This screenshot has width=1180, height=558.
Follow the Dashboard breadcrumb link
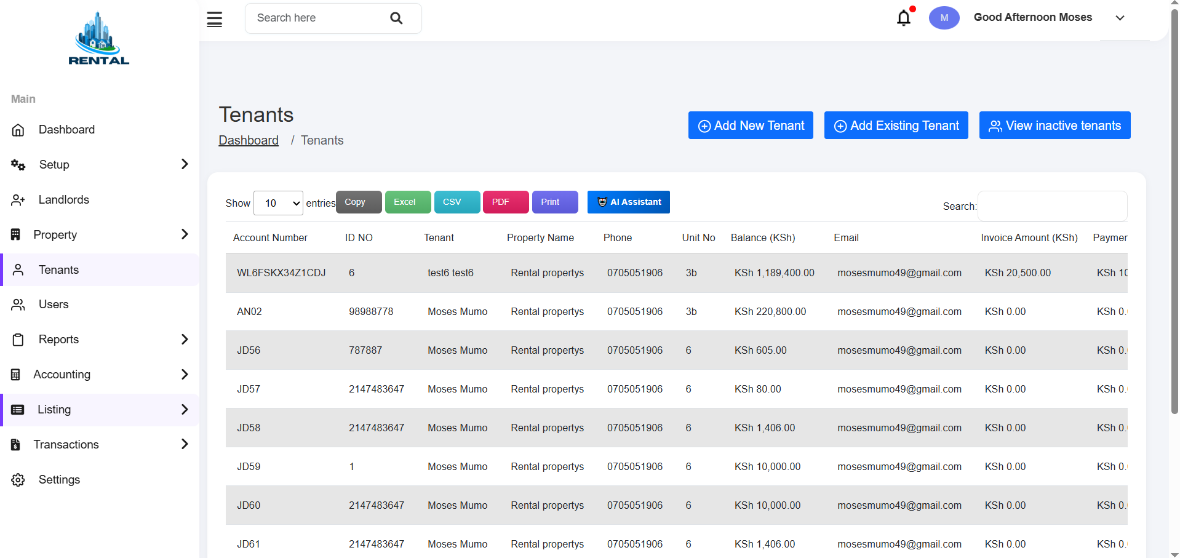point(249,140)
